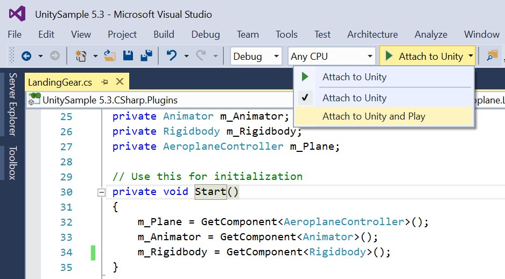Click the Navigate Forward arrow icon
This screenshot has width=505, height=279.
click(x=55, y=56)
